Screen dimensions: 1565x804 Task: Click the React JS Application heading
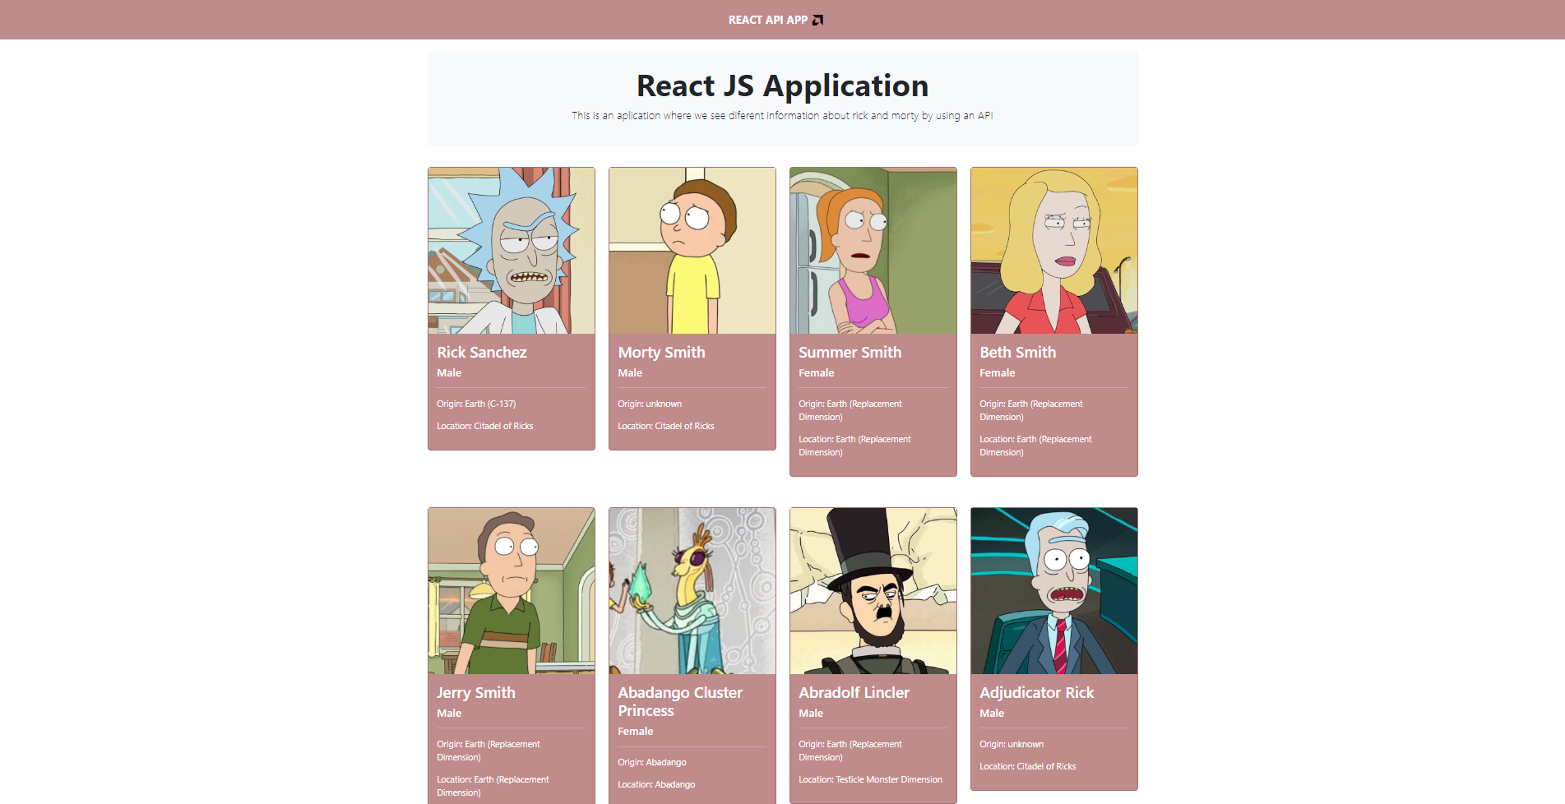(x=781, y=85)
